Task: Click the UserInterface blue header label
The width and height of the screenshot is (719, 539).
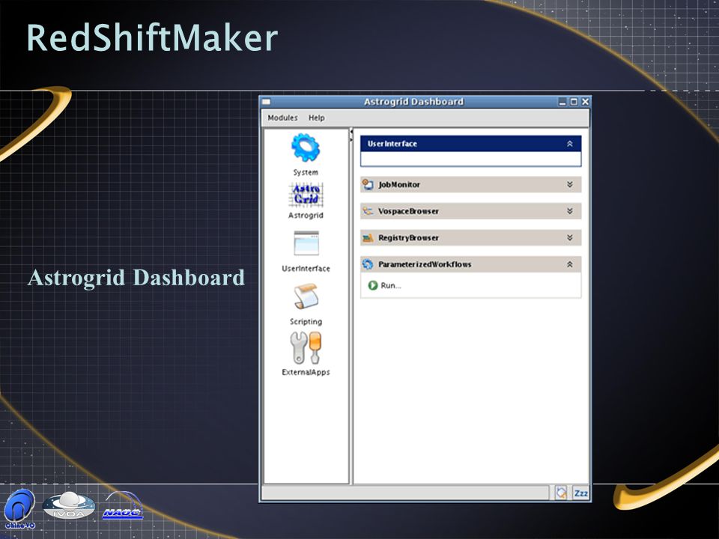Action: point(392,144)
